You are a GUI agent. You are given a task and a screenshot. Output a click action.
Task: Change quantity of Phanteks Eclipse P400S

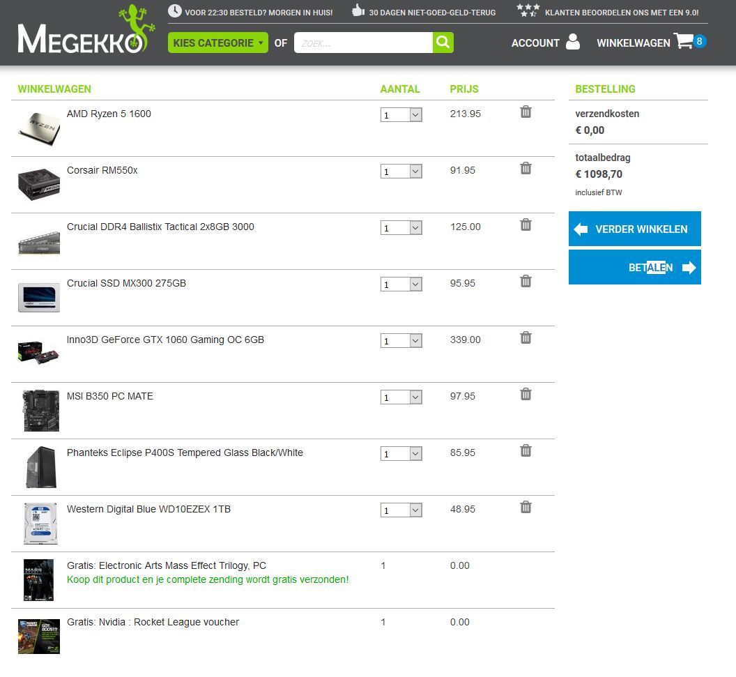tap(401, 453)
